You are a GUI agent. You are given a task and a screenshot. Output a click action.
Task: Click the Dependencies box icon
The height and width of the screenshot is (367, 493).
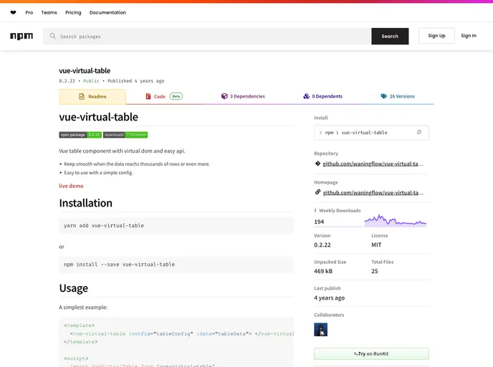pos(224,96)
